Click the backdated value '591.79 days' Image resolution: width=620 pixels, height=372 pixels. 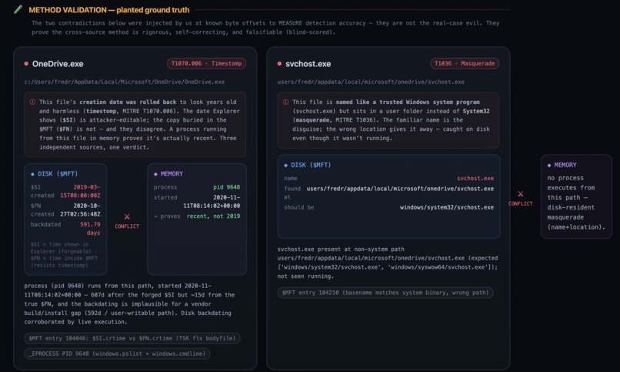90,228
